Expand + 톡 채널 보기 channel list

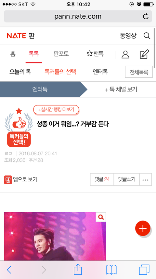point(121,89)
